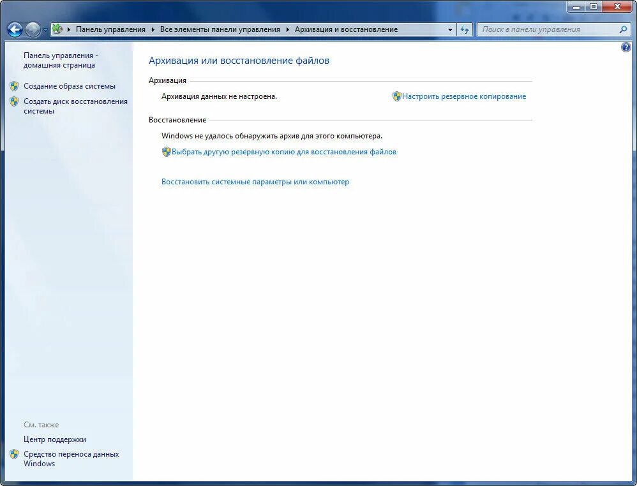Expand arrow before 'Все элементы панели управления'
The height and width of the screenshot is (486, 637).
pos(153,29)
